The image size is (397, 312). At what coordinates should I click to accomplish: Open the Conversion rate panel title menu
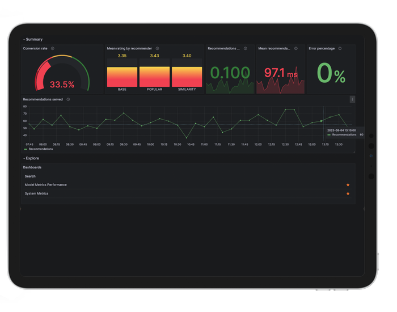35,49
